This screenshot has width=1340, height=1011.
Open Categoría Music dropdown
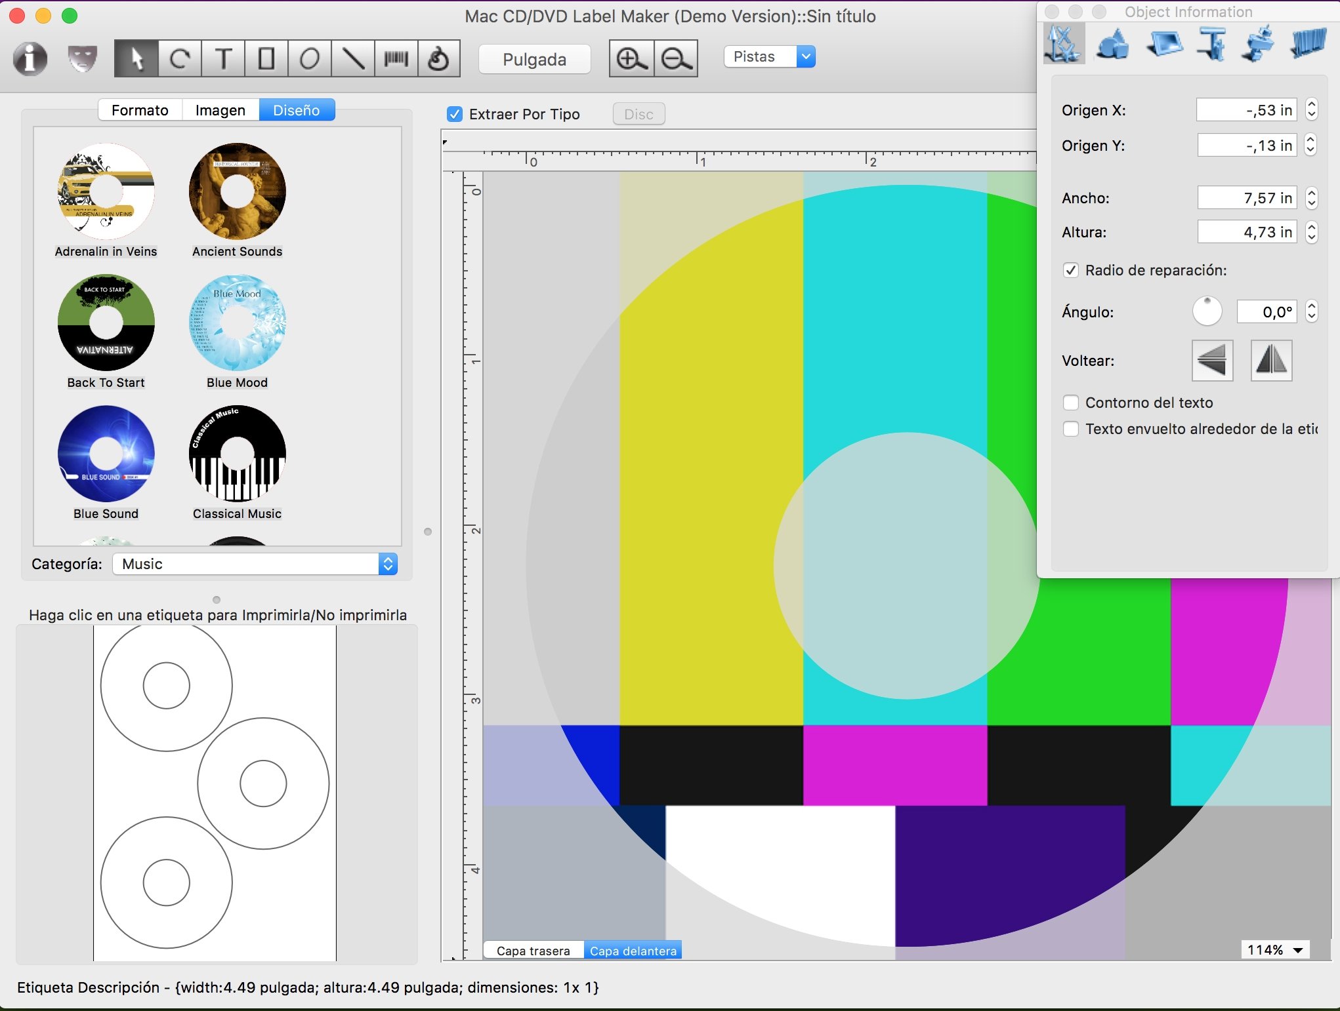259,564
